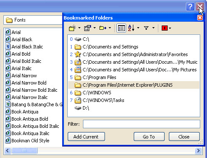207x158 pixels.
Task: Open the go-to-folder dropdown arrow
Action: pyautogui.click(x=110, y=28)
